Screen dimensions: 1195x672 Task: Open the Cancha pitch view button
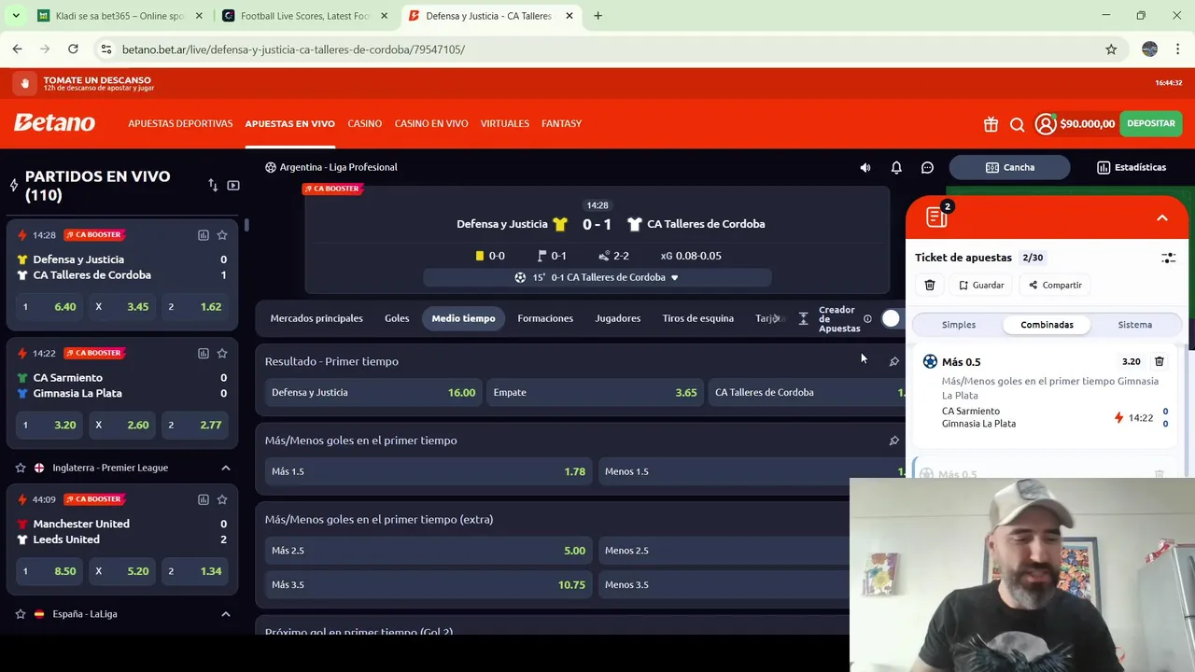coord(1009,168)
